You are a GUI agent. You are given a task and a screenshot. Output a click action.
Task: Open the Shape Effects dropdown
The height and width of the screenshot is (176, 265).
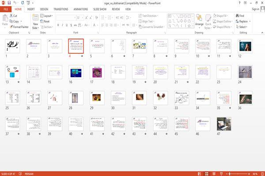223,27
